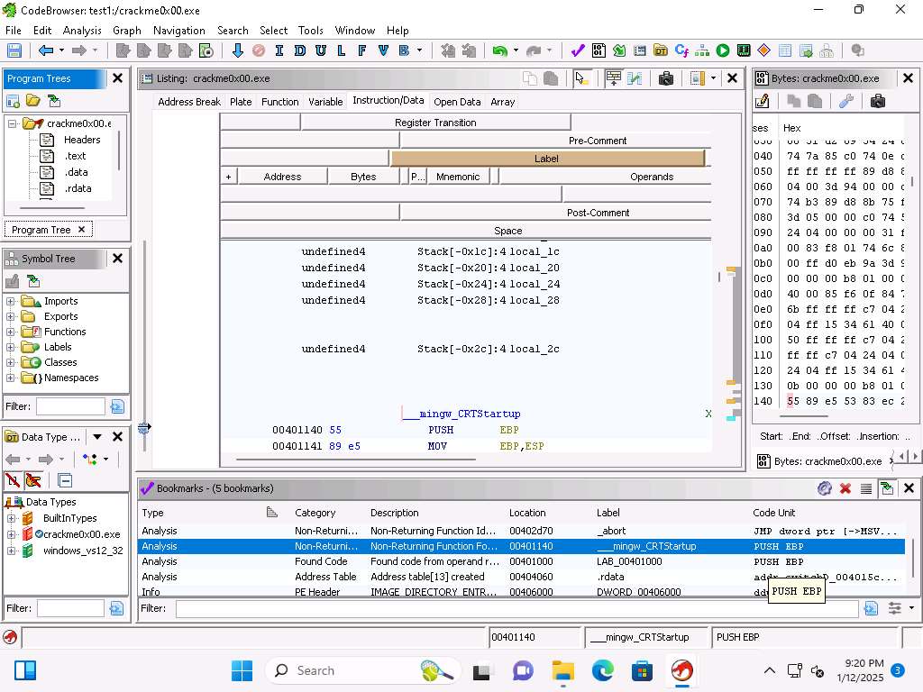This screenshot has height=692, width=923.
Task: Click the wrench settings icon in Bytes panel
Action: coord(845,101)
